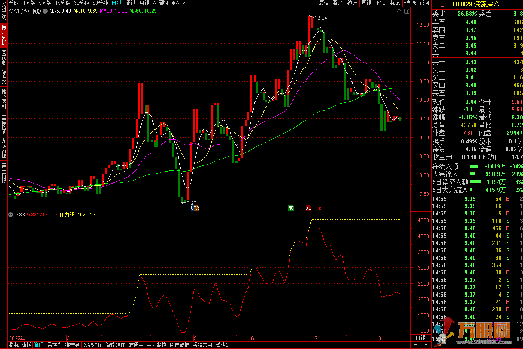Load the 波段牛 indicator template
Image resolution: width=523 pixels, height=349 pixels.
click(136, 345)
